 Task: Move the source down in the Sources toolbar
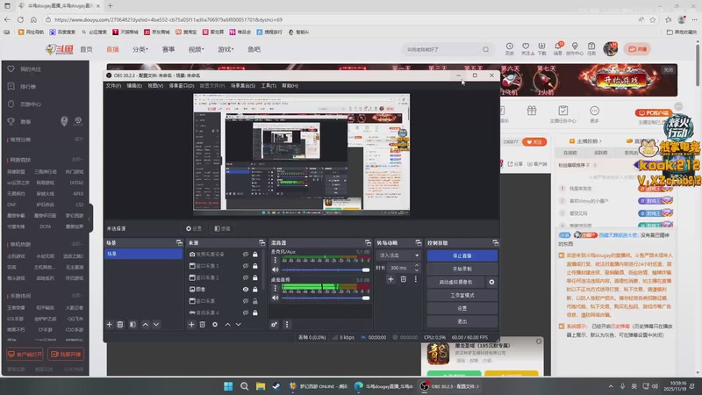click(239, 324)
